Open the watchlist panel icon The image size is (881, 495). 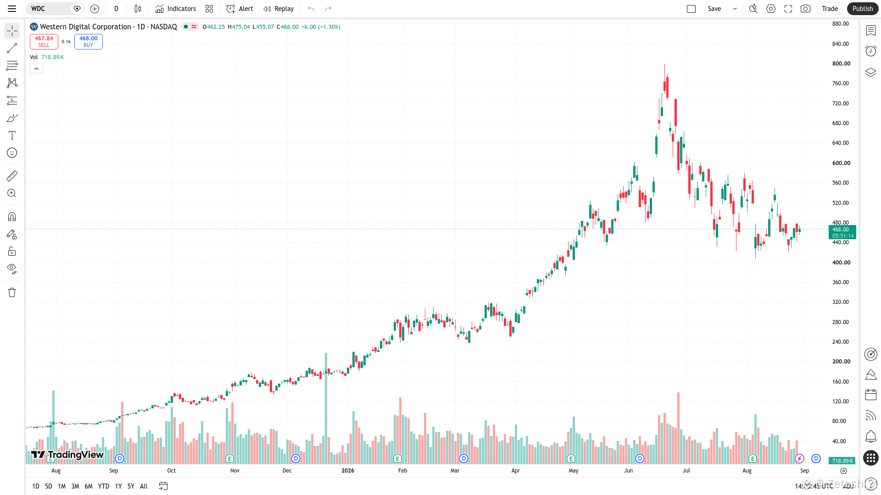coord(870,31)
